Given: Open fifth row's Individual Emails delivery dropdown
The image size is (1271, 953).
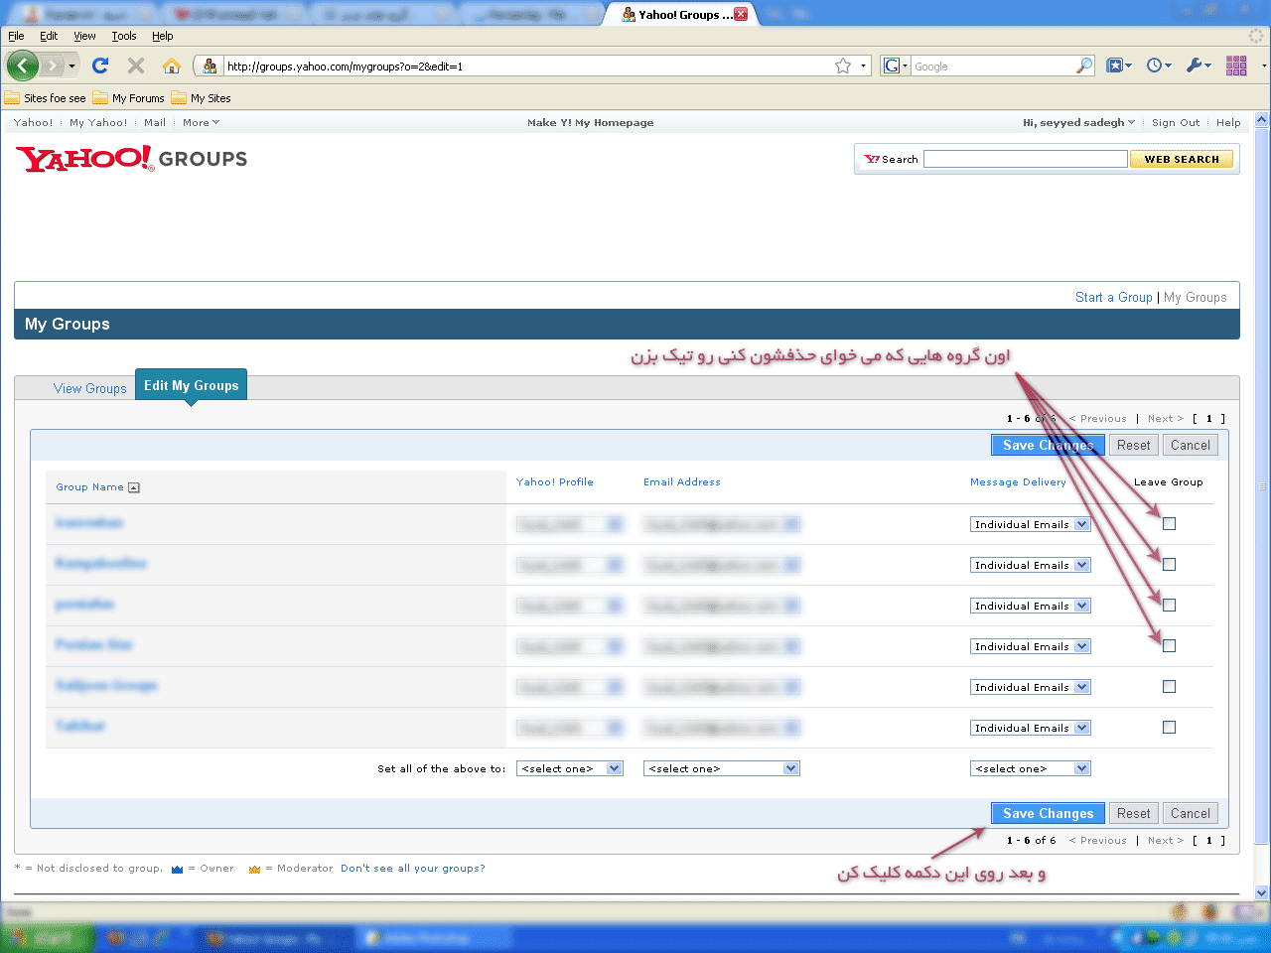Looking at the screenshot, I should coord(1030,687).
